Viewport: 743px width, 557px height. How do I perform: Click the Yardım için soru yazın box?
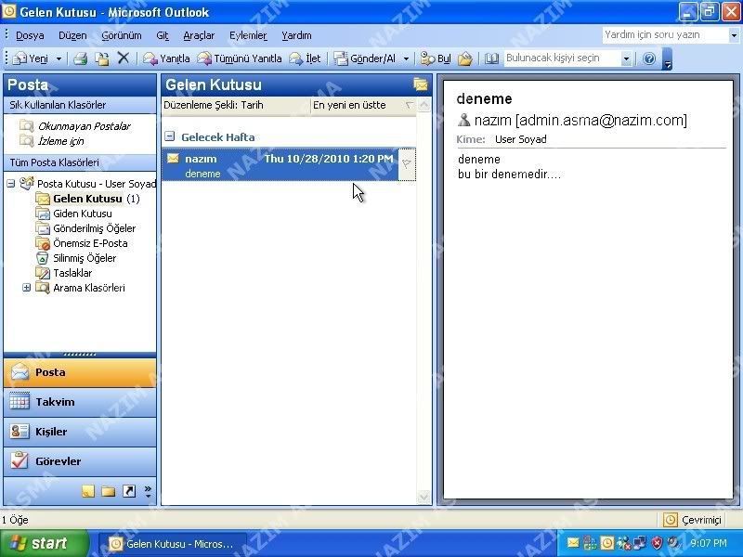[666, 35]
